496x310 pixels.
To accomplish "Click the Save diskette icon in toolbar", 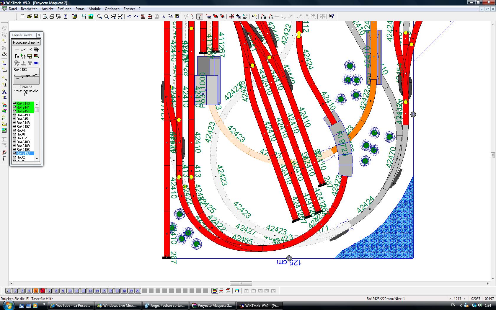I will (36, 17).
